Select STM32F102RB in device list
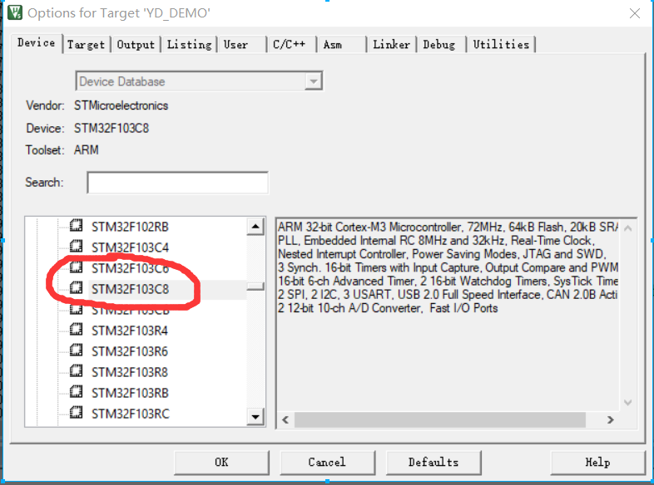The width and height of the screenshot is (654, 485). click(130, 227)
